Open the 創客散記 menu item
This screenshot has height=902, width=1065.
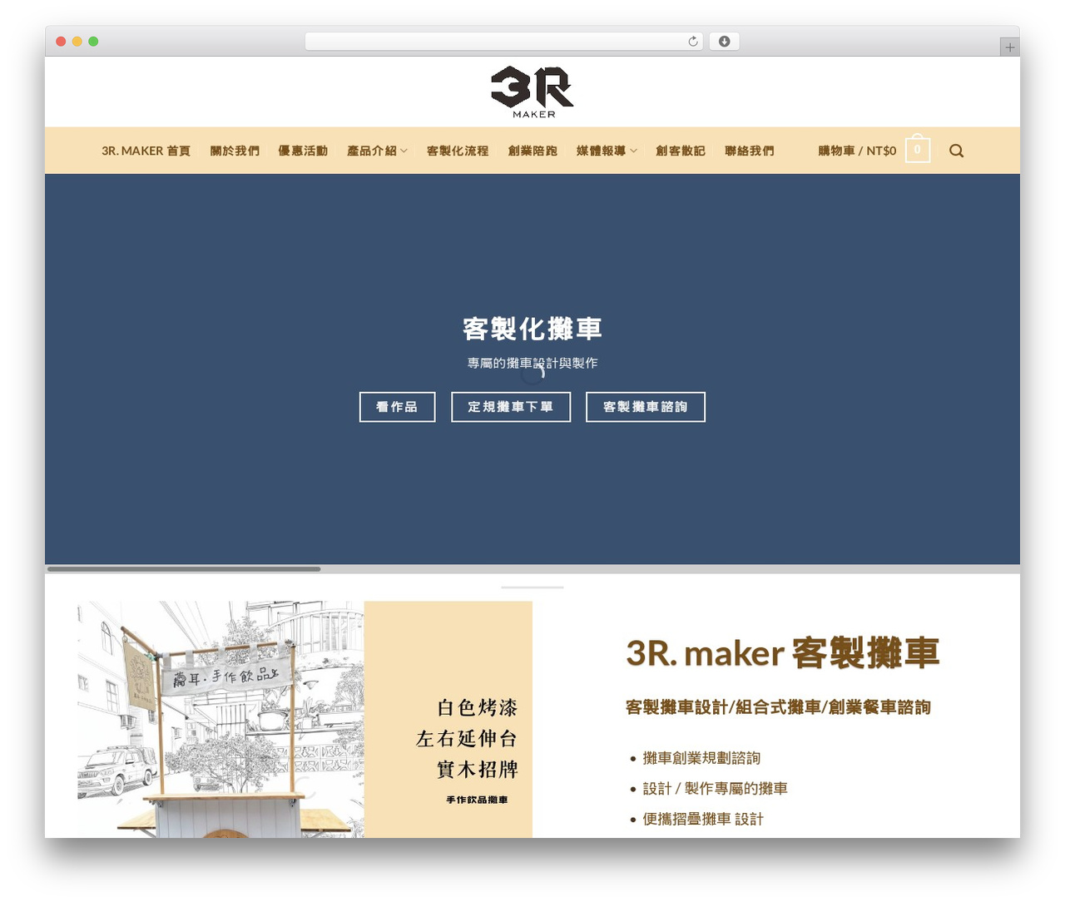680,151
